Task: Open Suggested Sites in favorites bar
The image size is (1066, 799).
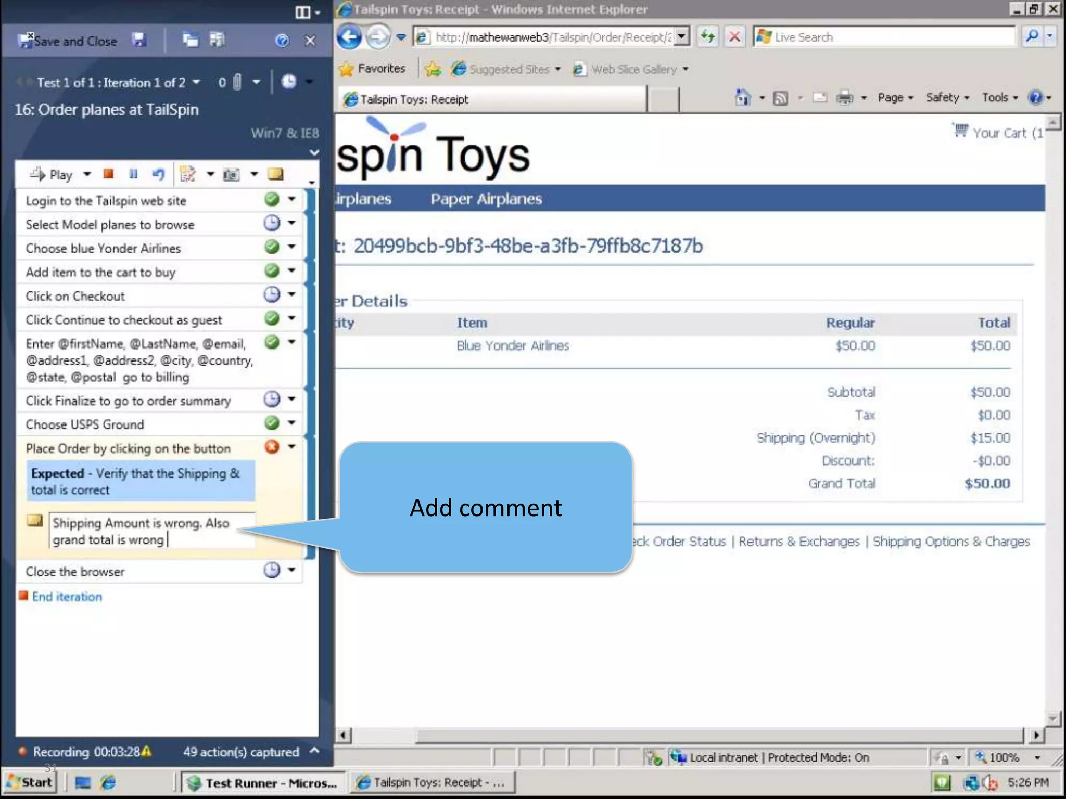Action: coord(506,69)
